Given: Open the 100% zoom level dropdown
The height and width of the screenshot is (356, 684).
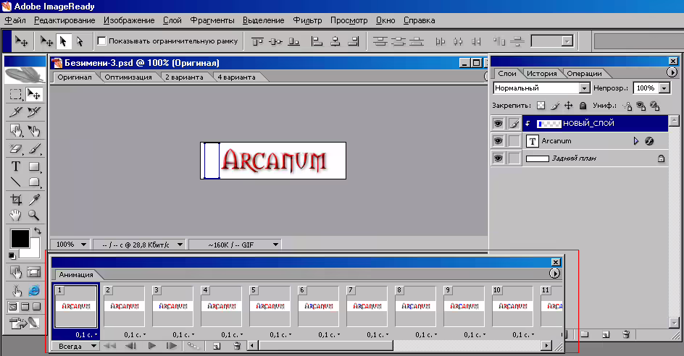Looking at the screenshot, I should pyautogui.click(x=71, y=245).
